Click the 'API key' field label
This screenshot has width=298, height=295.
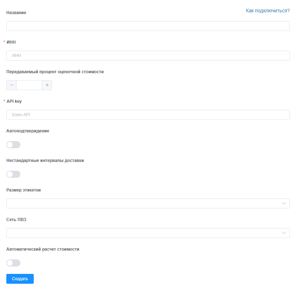coord(14,101)
